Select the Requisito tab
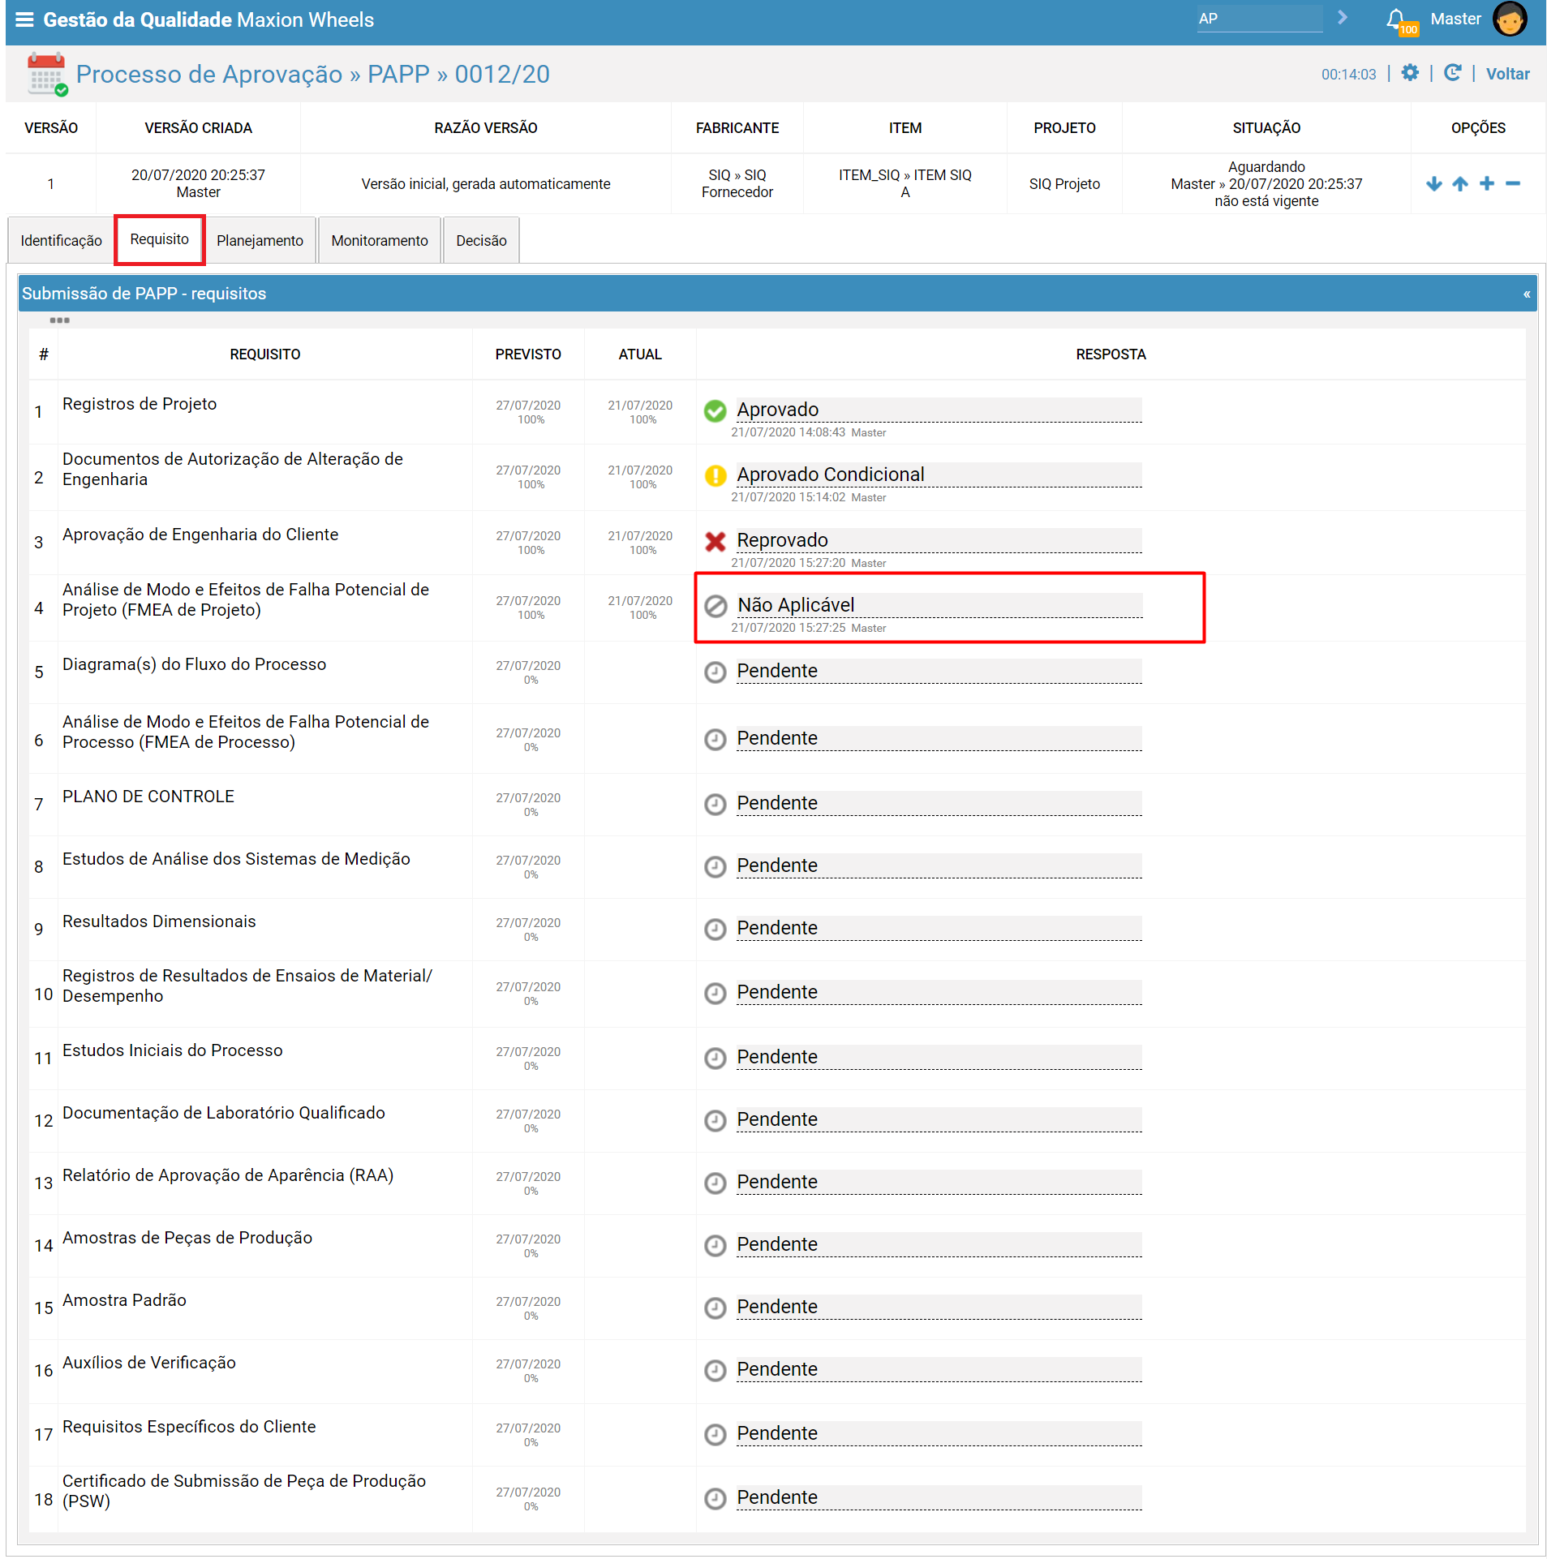1547x1559 pixels. tap(159, 240)
